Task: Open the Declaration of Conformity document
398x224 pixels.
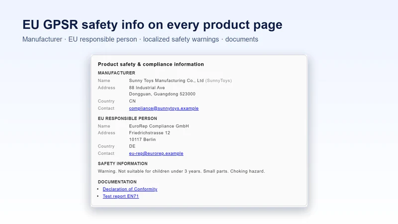Action: point(130,189)
